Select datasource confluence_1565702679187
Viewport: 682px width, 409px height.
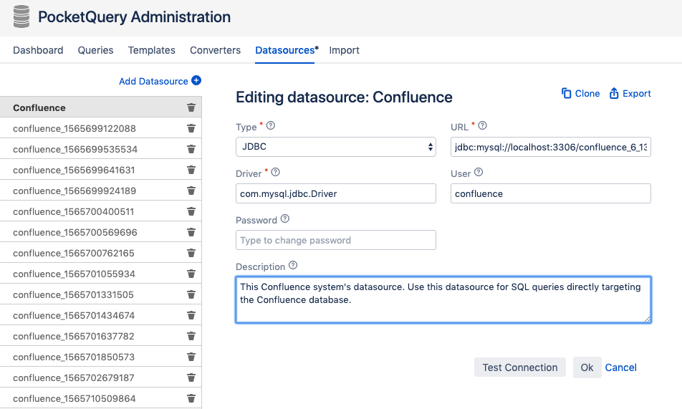100,377
